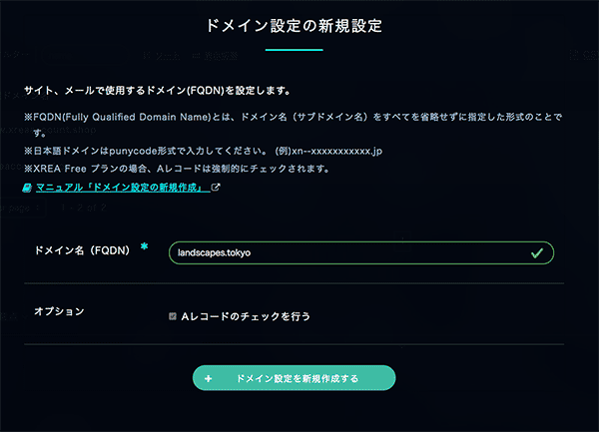Image resolution: width=599 pixels, height=432 pixels.
Task: Open the blurred per page dropdown behind the dialog
Action: coord(21,208)
